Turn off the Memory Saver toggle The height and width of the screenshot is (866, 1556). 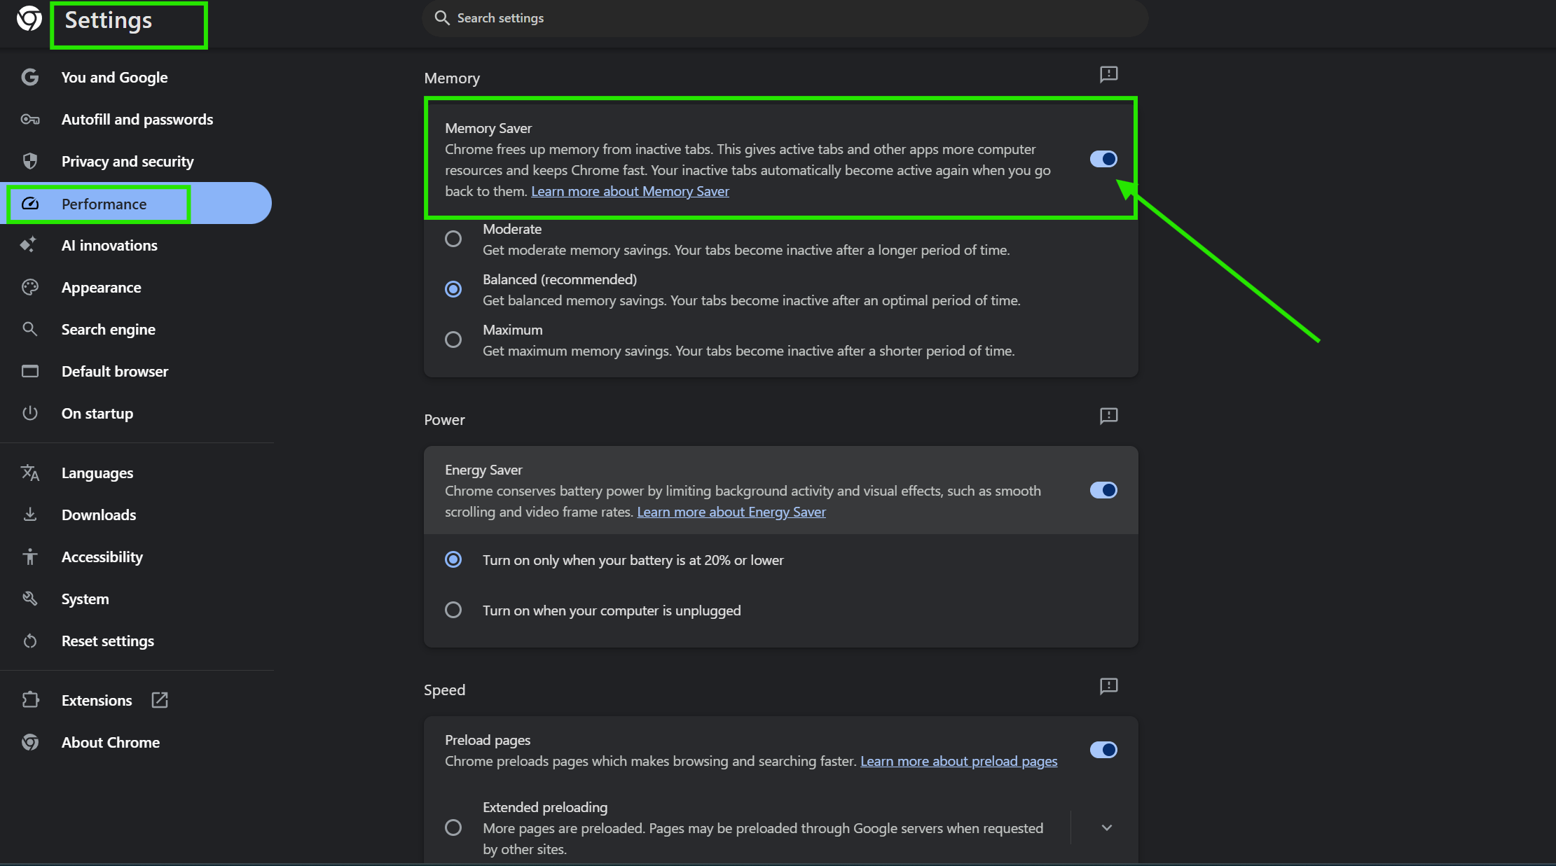pos(1103,159)
